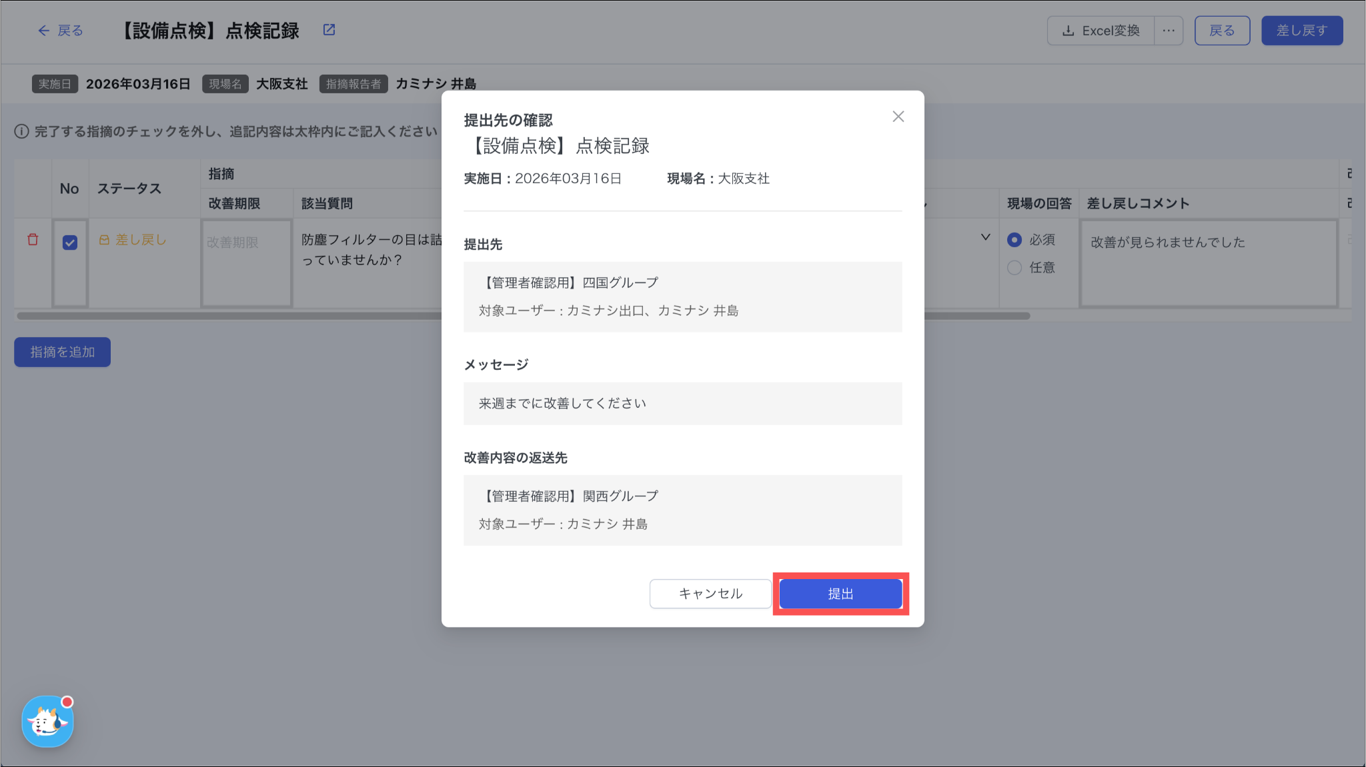Click the 差し戻しコメント text field

click(1209, 263)
